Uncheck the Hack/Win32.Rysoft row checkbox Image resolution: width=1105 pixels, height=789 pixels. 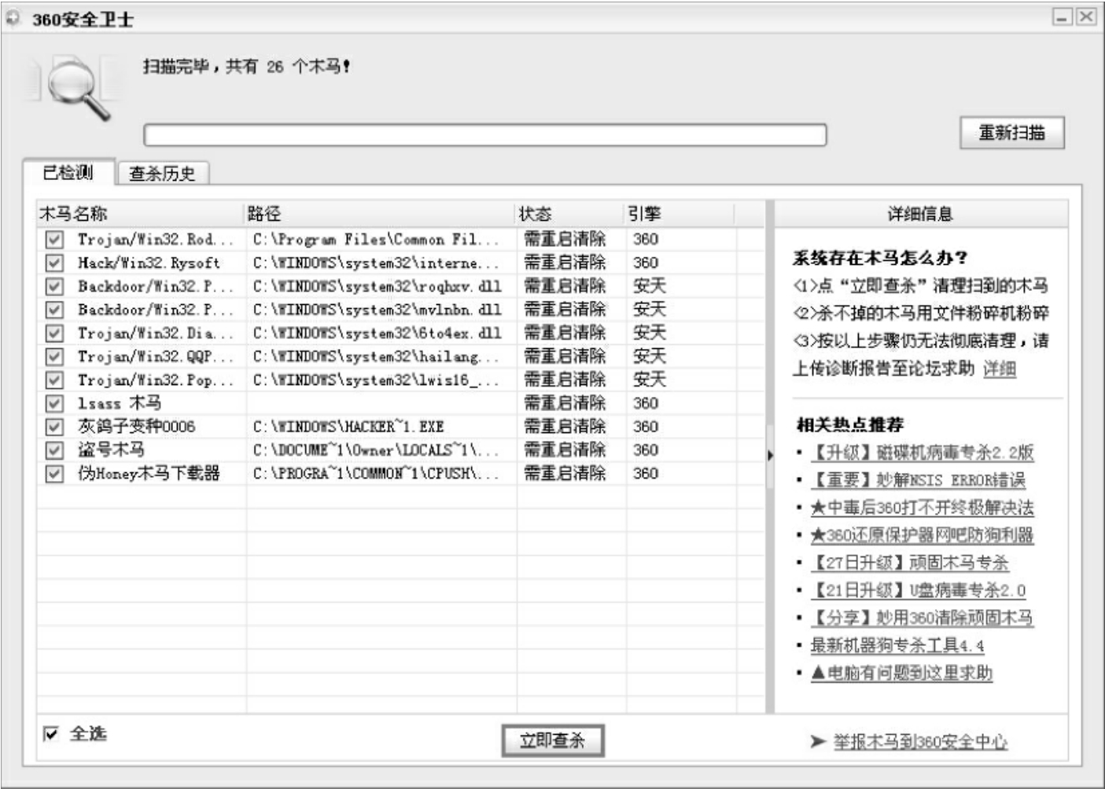pos(54,262)
